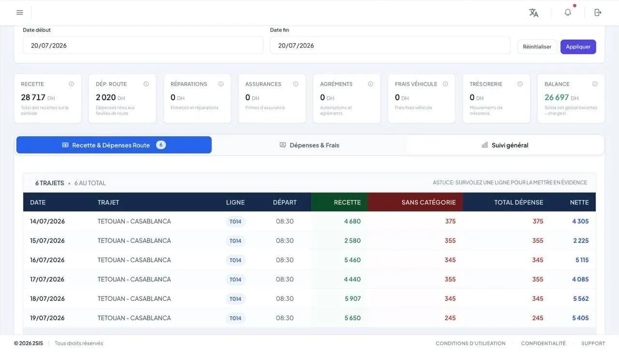Click the badge count 6 on Recette tab
The image size is (619, 352).
pyautogui.click(x=161, y=145)
